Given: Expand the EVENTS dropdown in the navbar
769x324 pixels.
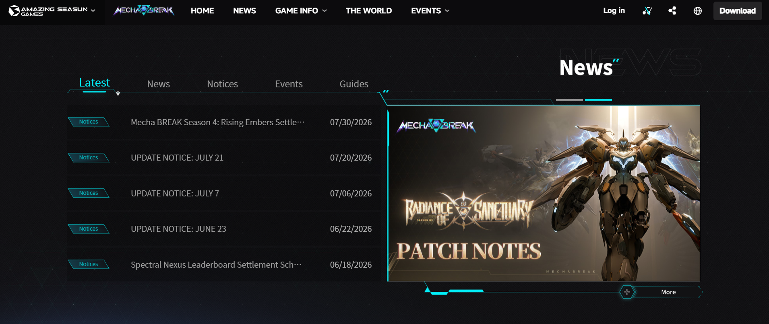Looking at the screenshot, I should click(x=430, y=11).
